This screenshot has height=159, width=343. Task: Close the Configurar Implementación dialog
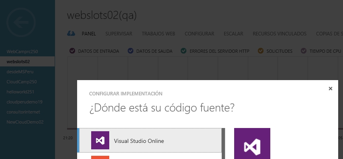(330, 89)
